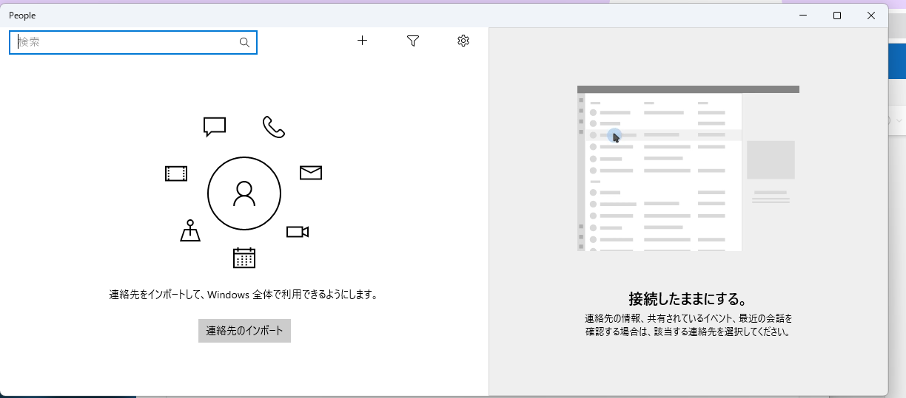Click the film strip icon

[176, 174]
